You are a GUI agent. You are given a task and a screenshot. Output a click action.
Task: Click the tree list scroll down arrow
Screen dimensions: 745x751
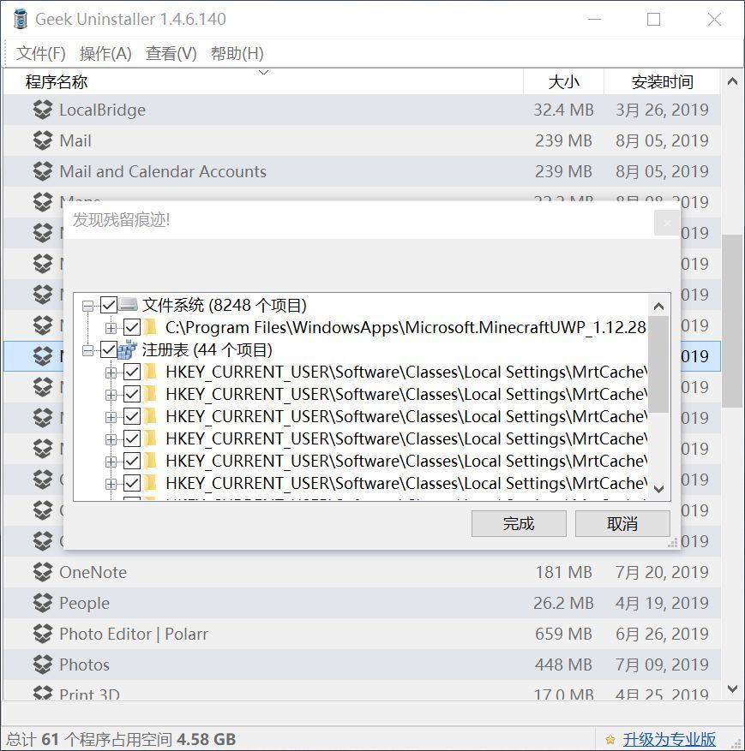click(659, 489)
